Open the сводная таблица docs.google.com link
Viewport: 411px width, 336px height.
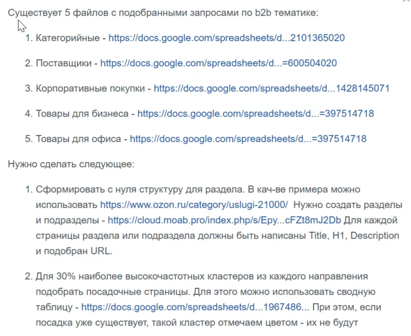tap(195, 307)
